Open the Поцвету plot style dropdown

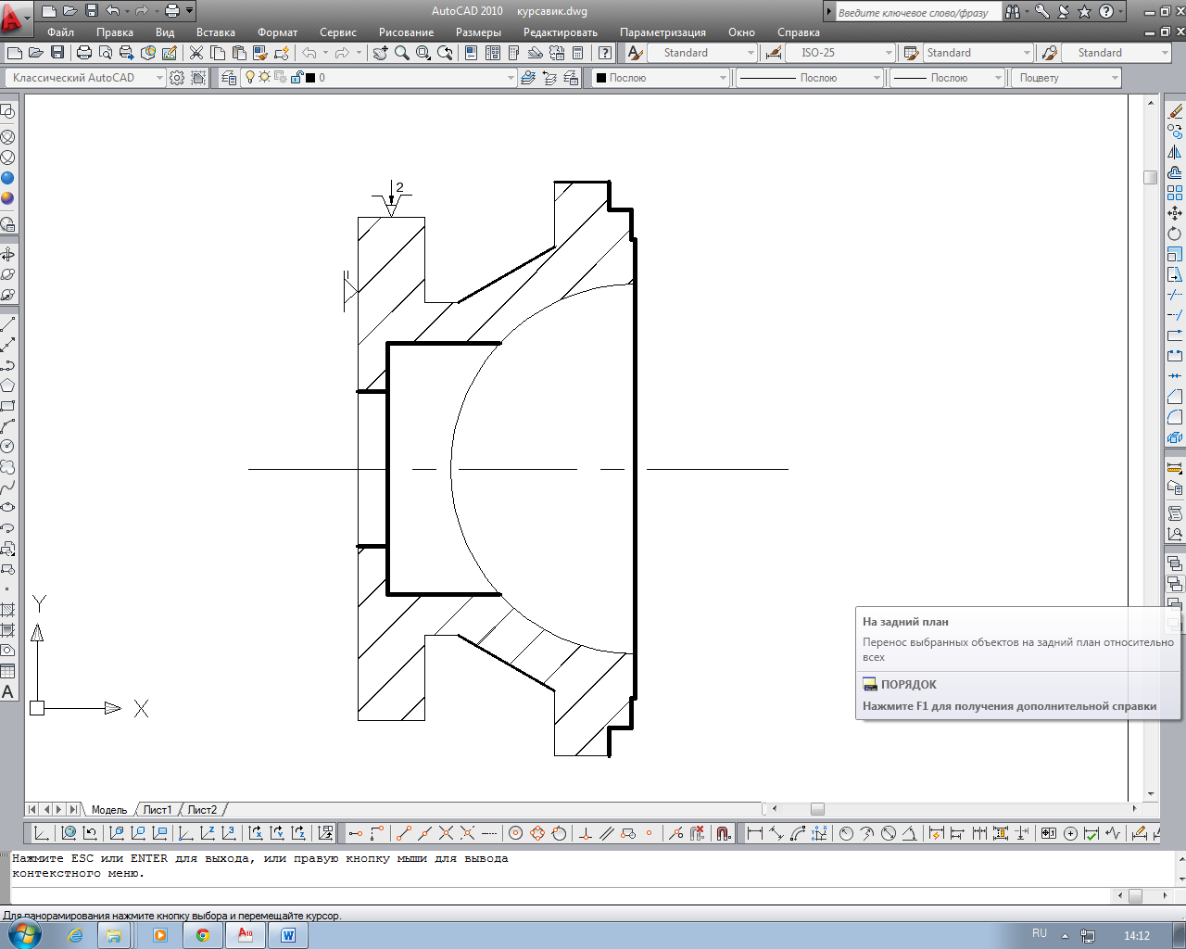1115,78
